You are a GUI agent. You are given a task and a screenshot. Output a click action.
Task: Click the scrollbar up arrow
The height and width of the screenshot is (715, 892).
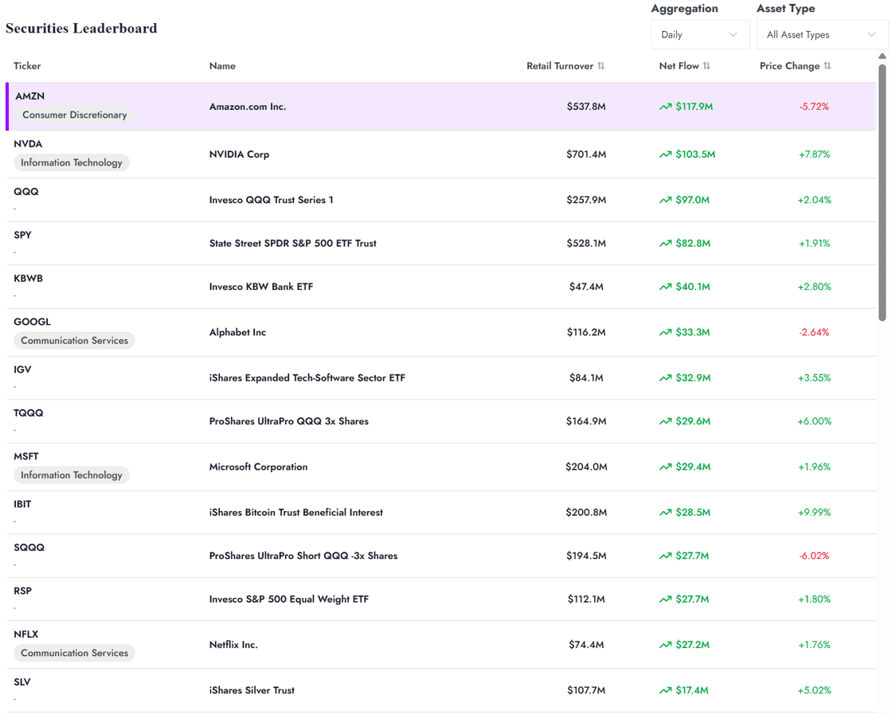point(882,57)
